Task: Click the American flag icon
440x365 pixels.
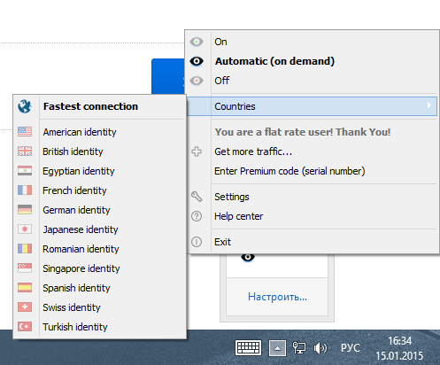Action: 25,132
